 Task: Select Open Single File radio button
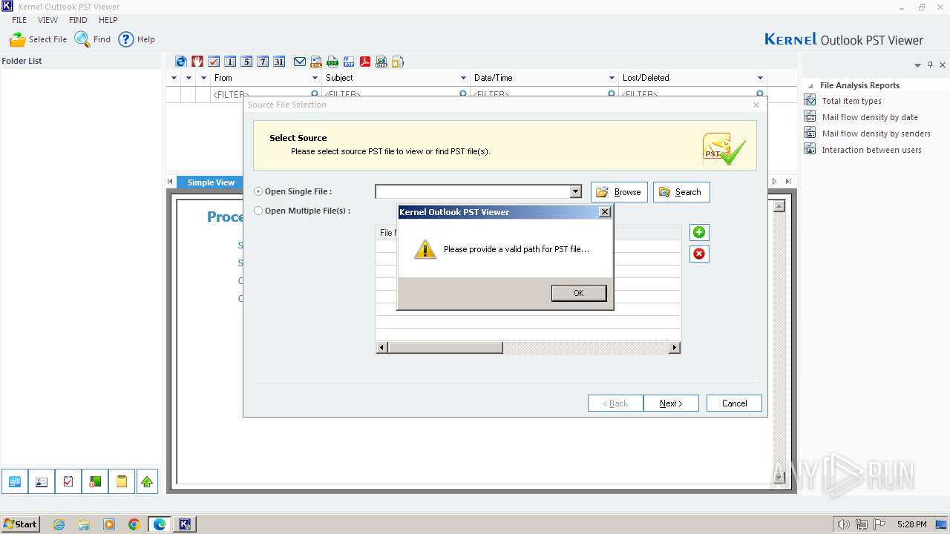point(258,191)
